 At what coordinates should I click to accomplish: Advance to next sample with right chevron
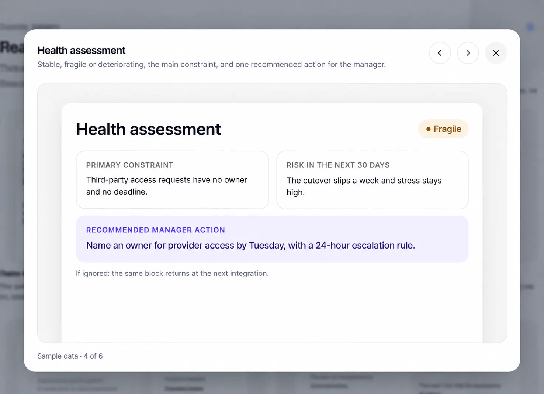pyautogui.click(x=468, y=53)
